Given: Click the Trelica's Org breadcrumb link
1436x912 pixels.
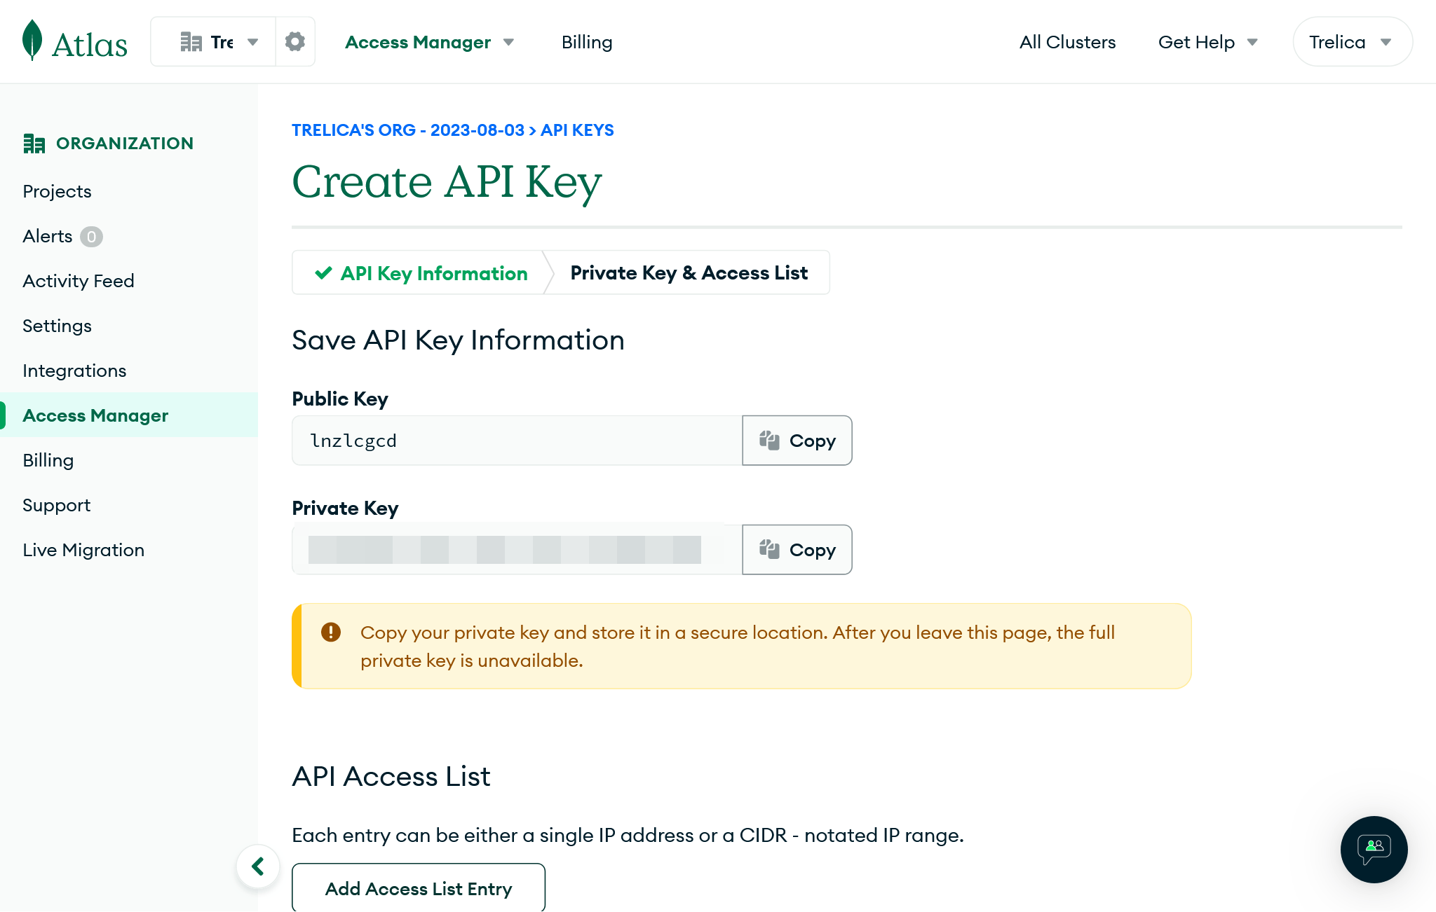Looking at the screenshot, I should [x=407, y=130].
